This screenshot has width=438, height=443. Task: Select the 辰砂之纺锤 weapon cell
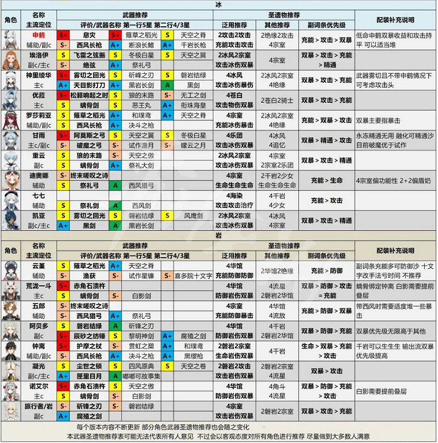(89, 336)
